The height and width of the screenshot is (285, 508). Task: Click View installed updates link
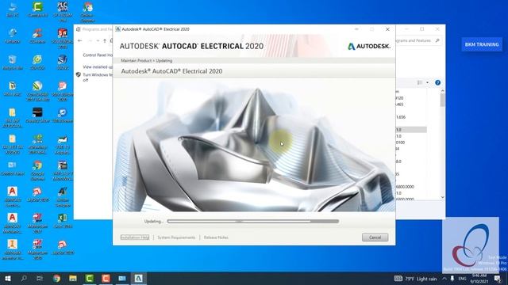tap(98, 66)
